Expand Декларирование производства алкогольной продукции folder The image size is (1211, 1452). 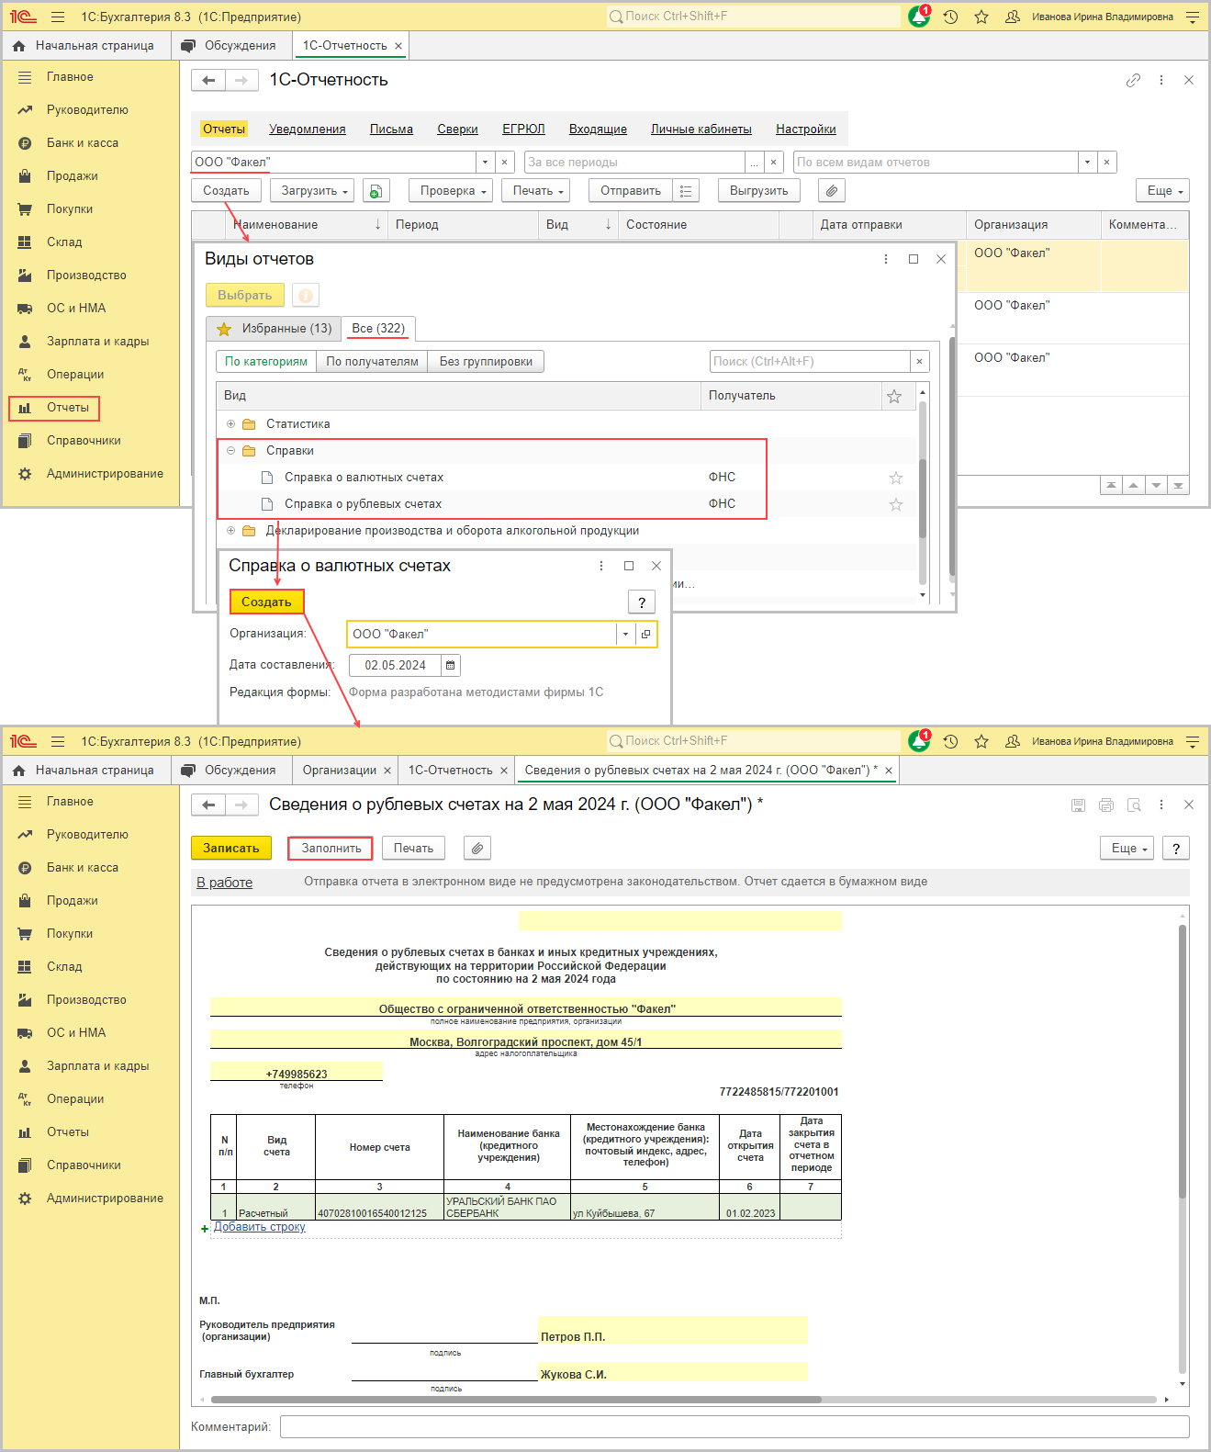coord(230,531)
